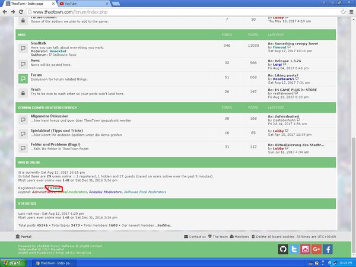Open a new browser tab
Image resolution: width=356 pixels, height=267 pixels.
coord(116,4)
